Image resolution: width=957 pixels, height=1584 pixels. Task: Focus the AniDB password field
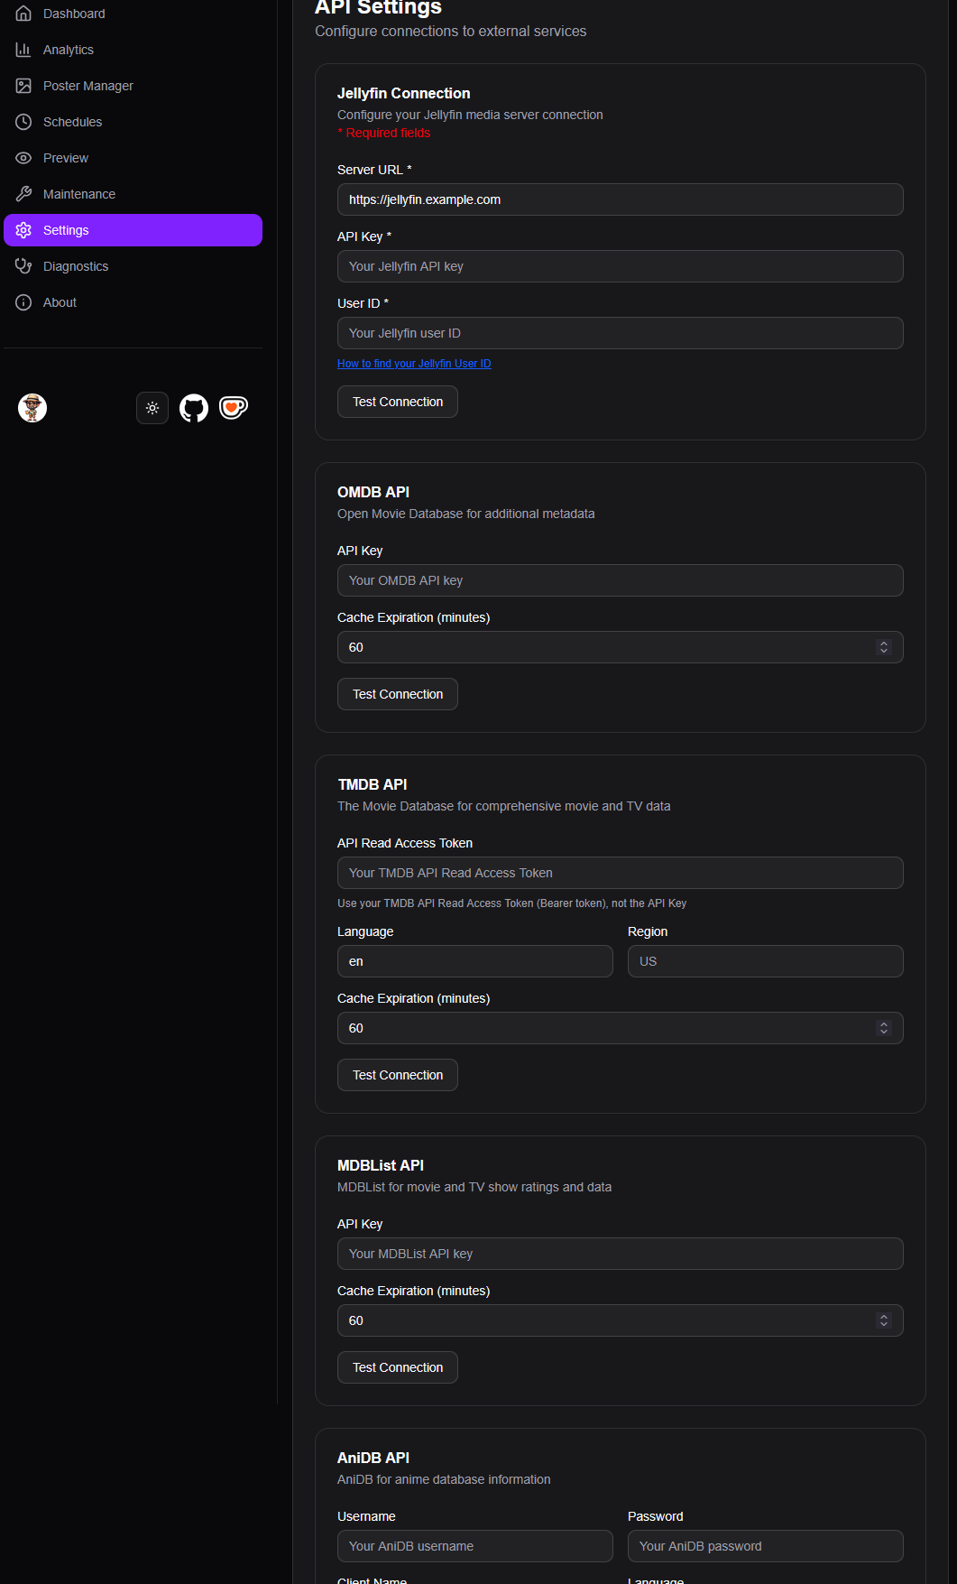(x=766, y=1546)
